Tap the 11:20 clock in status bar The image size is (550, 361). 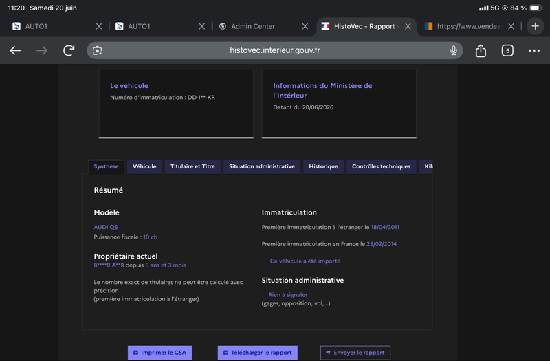16,8
